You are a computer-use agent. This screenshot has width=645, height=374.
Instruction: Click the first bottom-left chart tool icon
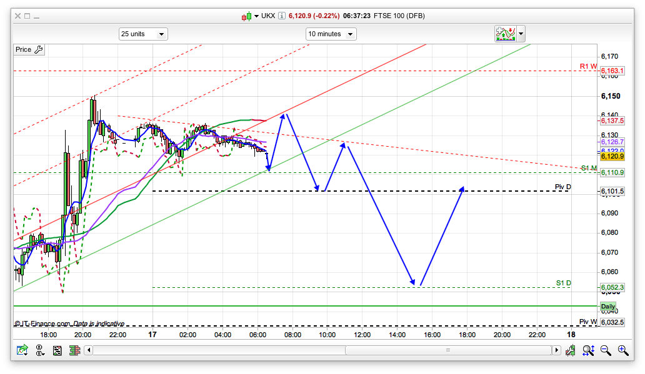[22, 351]
